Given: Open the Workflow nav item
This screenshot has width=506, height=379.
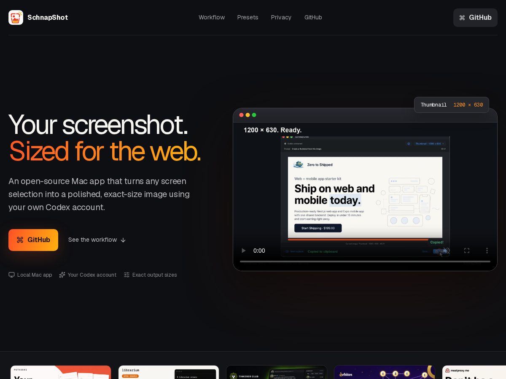Looking at the screenshot, I should 212,17.
